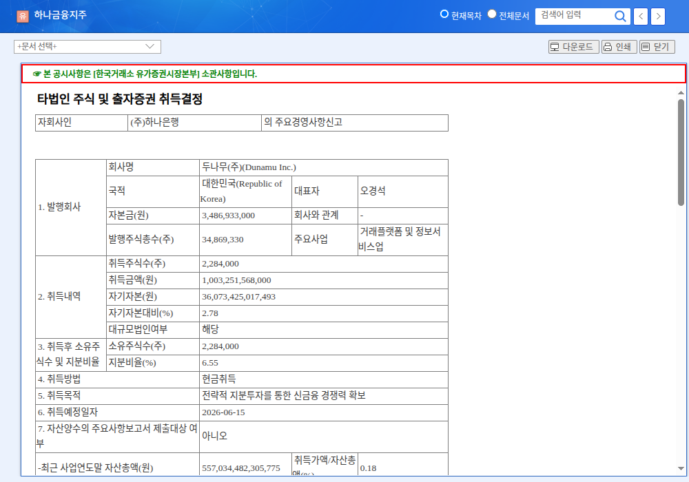689x482 pixels.
Task: Click the 해당 value cell
Action: point(324,330)
